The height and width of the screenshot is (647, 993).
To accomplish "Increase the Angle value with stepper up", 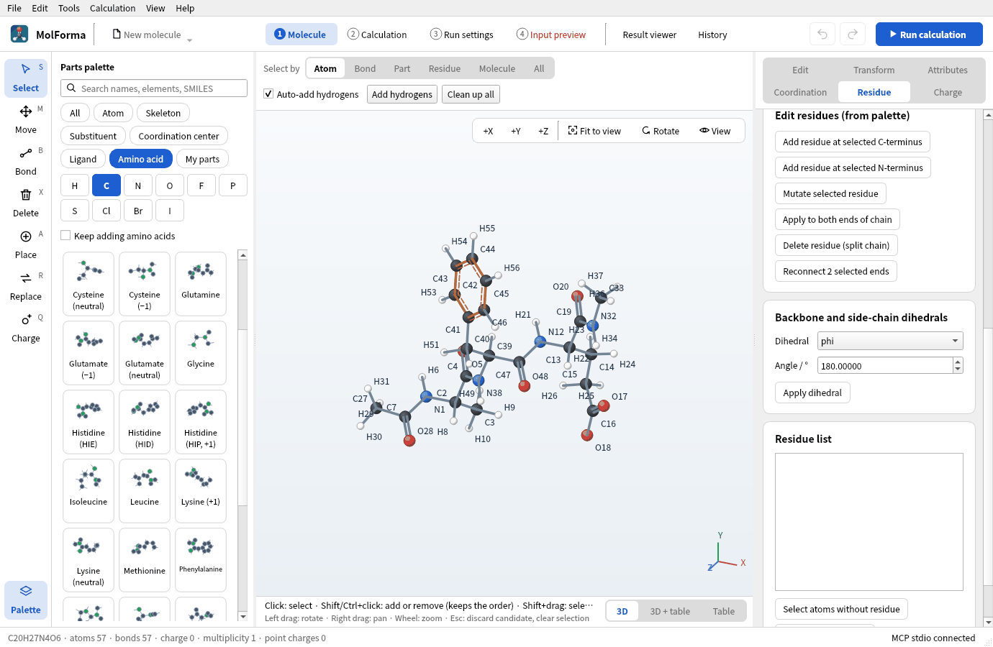I will click(x=958, y=362).
